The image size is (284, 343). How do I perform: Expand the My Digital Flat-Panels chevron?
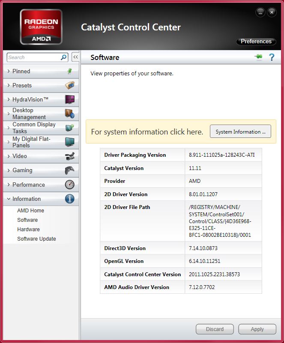click(9, 142)
